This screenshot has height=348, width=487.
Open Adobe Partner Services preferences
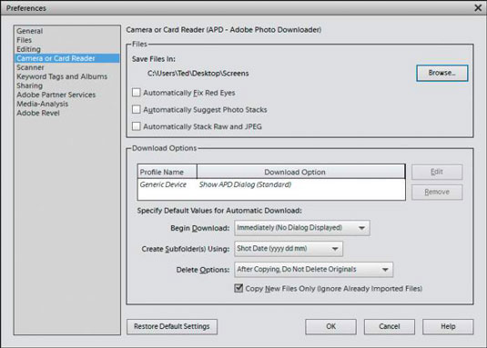[56, 94]
